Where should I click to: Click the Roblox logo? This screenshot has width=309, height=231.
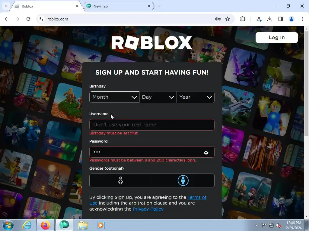tap(151, 43)
